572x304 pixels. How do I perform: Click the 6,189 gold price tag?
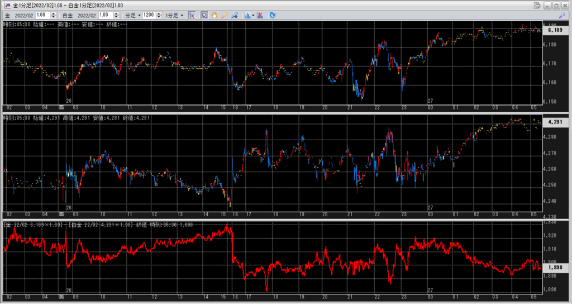click(555, 31)
